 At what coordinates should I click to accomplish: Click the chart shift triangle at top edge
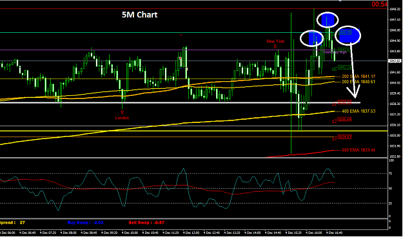(x=340, y=1)
